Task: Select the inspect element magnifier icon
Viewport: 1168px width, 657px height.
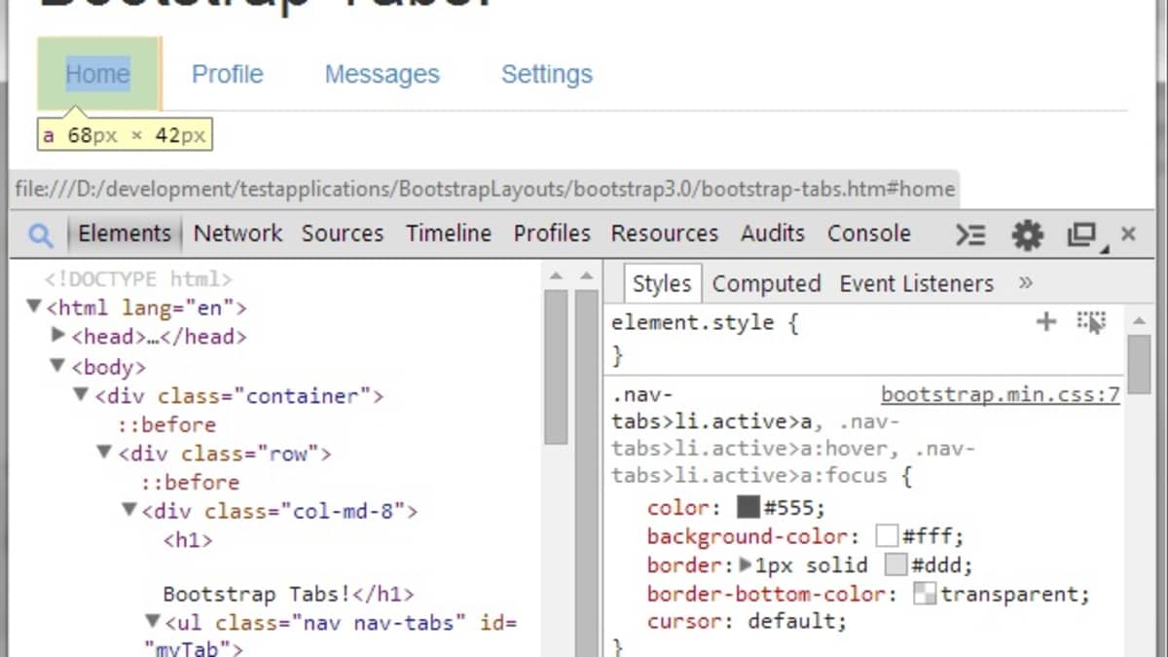Action: [39, 234]
